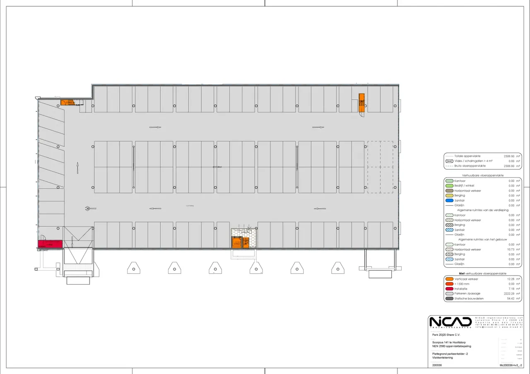Click the honeycomb Horizontaal verkeer swatch under ruimtes van het gebouw

(x=449, y=249)
